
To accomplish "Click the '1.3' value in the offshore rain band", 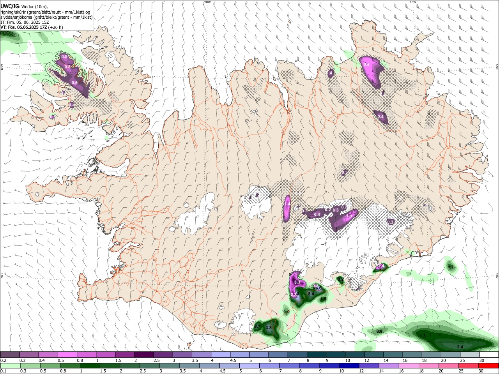I will (423, 336).
